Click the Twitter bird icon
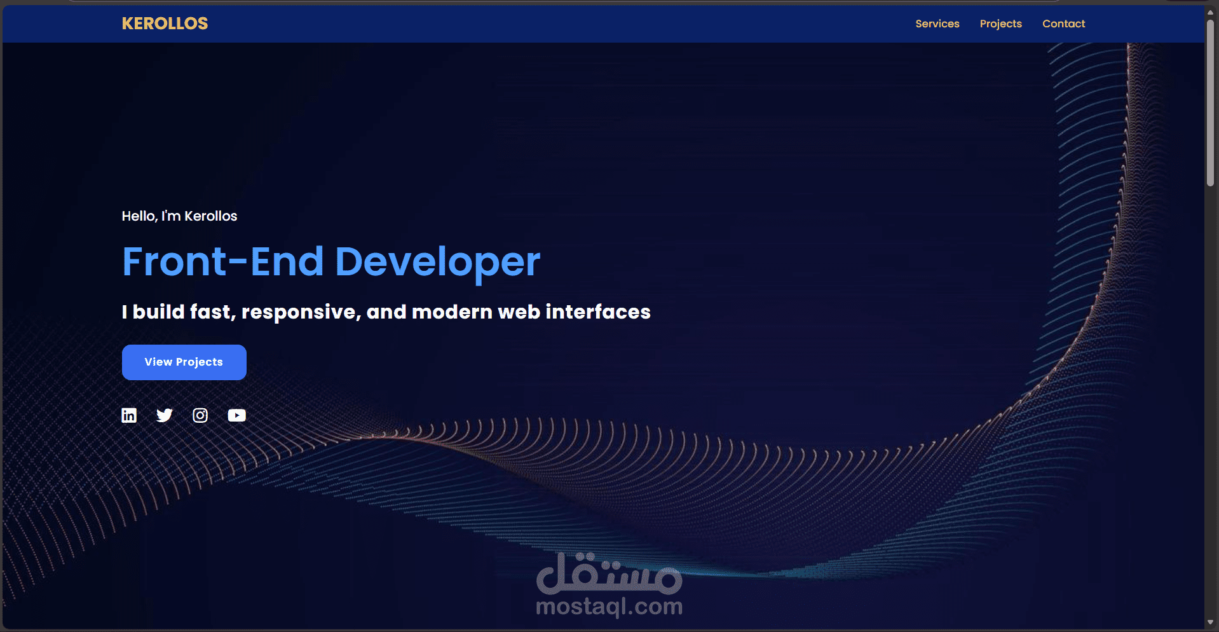1219x632 pixels. 165,415
